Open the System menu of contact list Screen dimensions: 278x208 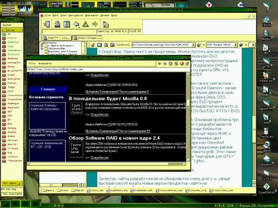point(7,25)
